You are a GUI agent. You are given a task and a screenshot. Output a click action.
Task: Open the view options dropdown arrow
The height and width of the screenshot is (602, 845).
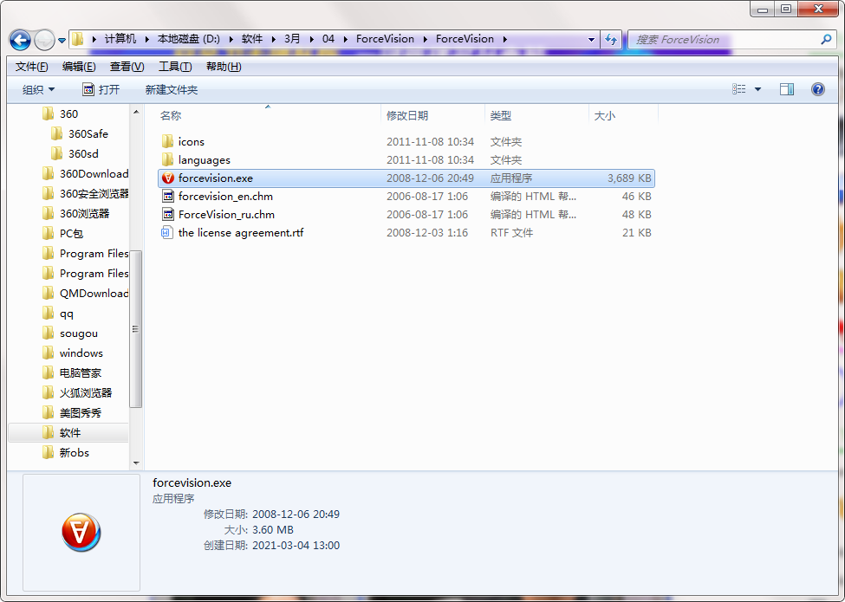pyautogui.click(x=757, y=89)
